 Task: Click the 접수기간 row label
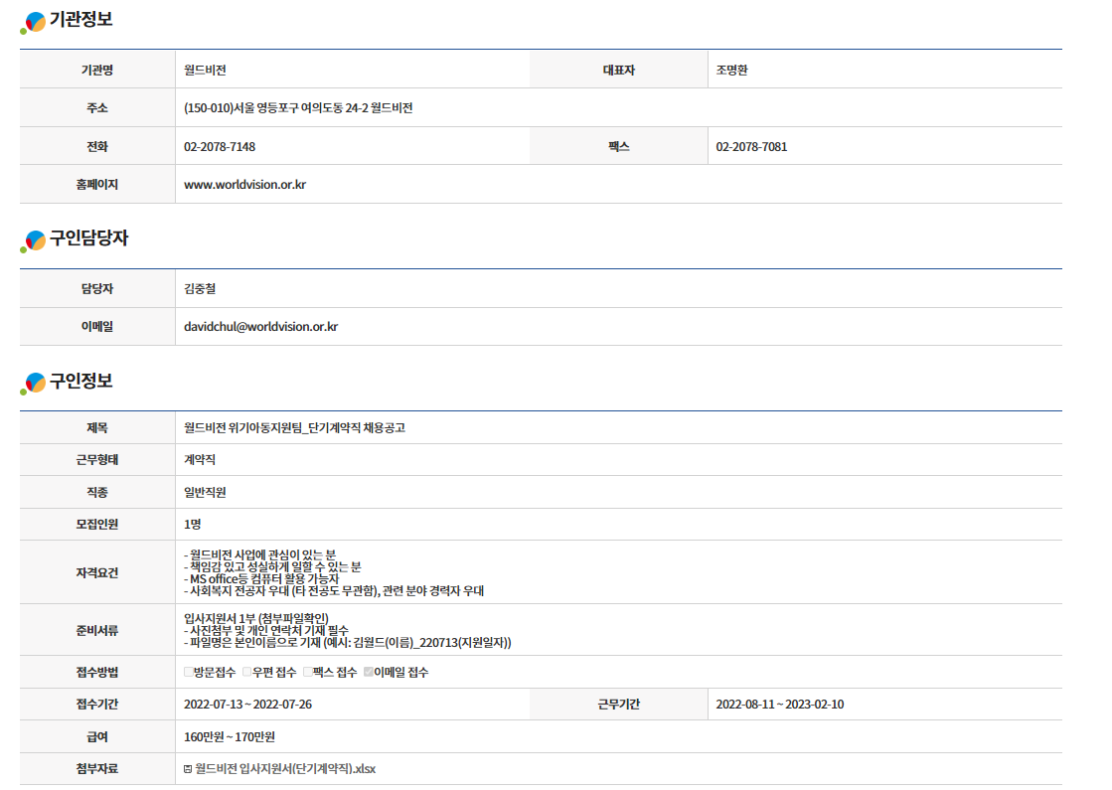(97, 705)
